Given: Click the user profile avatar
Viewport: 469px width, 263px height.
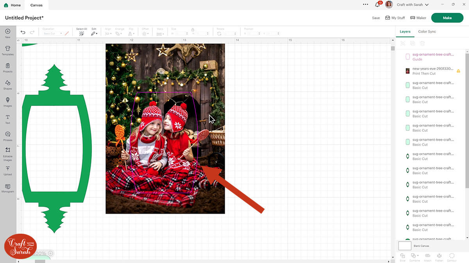Looking at the screenshot, I should coord(389,5).
